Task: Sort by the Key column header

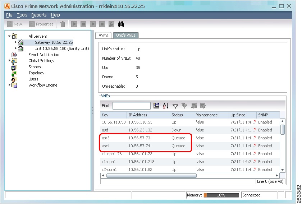Action: (114, 115)
